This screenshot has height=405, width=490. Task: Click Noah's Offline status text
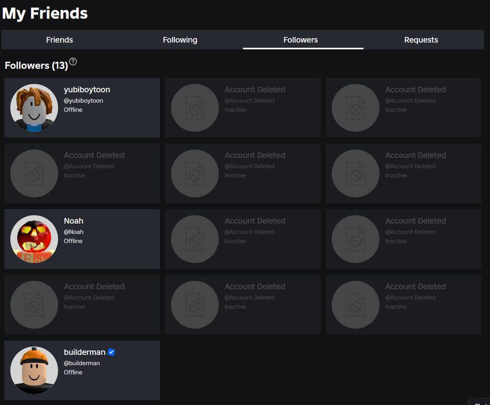pos(73,241)
